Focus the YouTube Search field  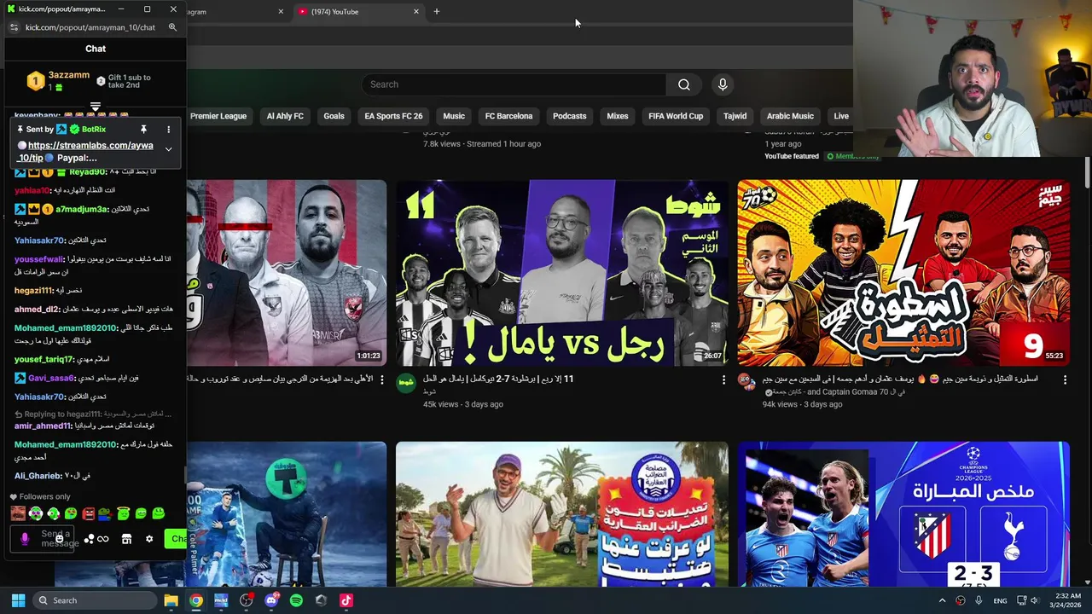click(514, 84)
